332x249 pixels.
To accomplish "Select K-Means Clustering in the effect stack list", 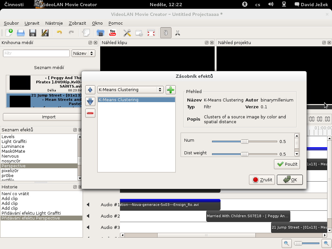I will coord(136,100).
